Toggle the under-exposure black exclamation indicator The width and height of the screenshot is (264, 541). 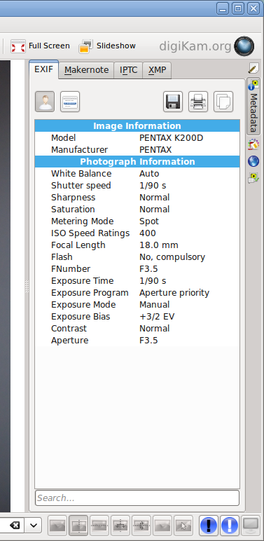click(209, 526)
